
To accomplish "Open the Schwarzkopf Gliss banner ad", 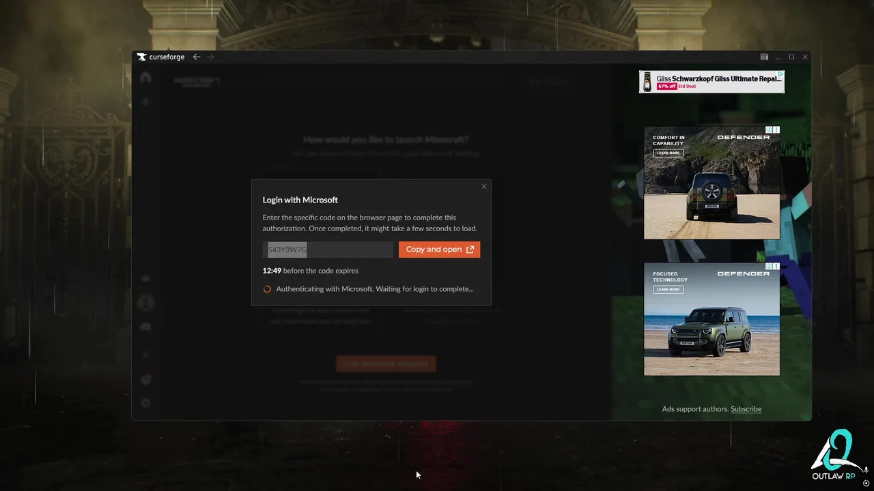I will tap(711, 82).
